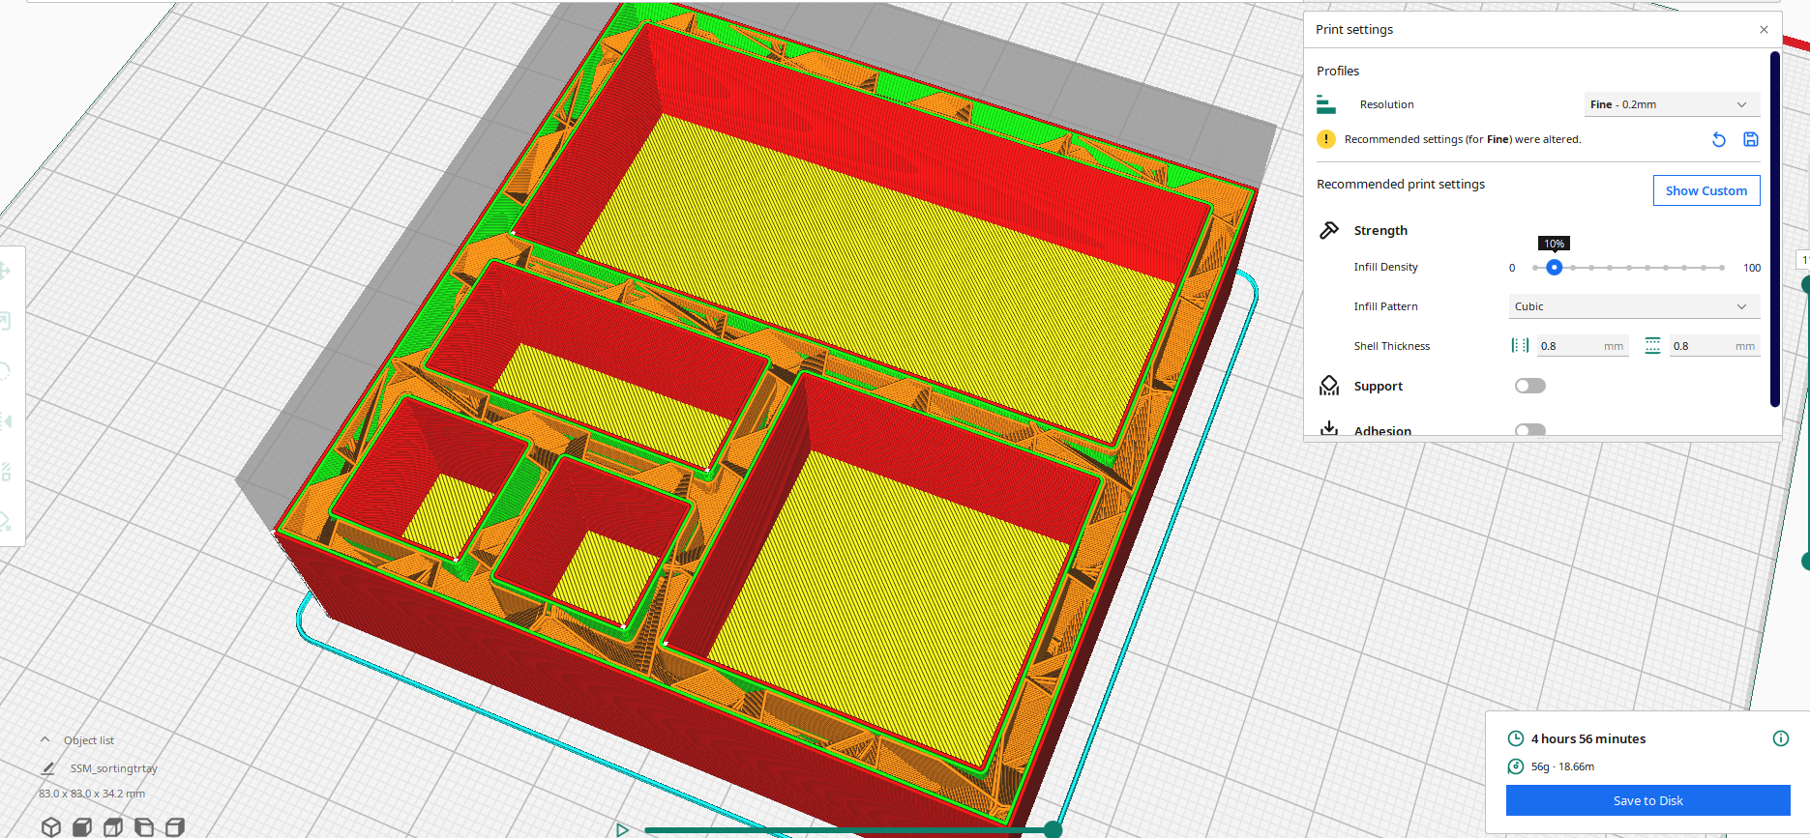Select the front view cube icon
The image size is (1810, 838).
tap(82, 826)
